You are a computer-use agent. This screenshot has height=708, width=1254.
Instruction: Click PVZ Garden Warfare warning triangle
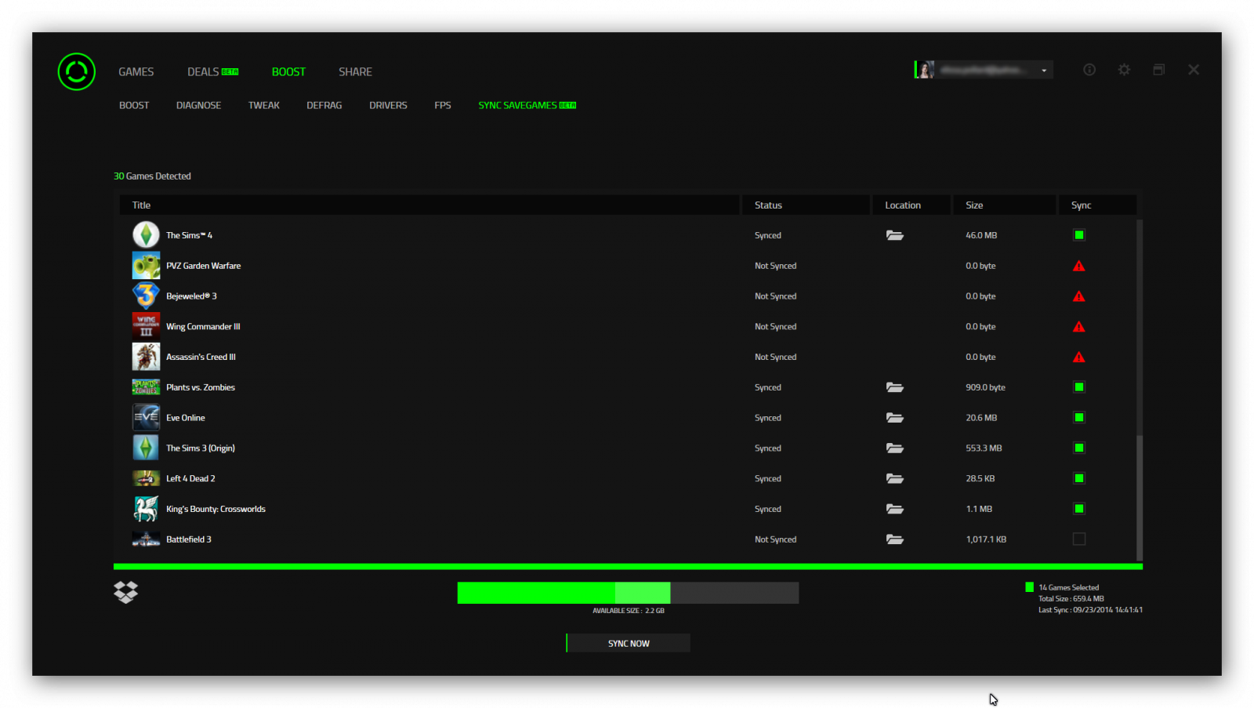1079,266
